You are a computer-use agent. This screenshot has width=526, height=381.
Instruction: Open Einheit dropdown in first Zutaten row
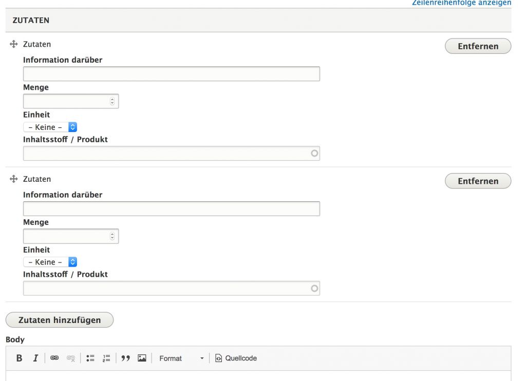pyautogui.click(x=50, y=127)
